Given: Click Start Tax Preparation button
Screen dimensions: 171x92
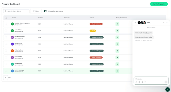Looking at the screenshot, I should [159, 4].
